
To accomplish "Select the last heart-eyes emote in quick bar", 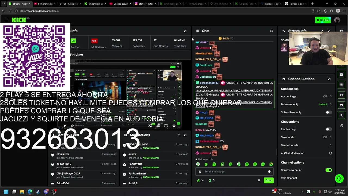I will click(x=271, y=164).
